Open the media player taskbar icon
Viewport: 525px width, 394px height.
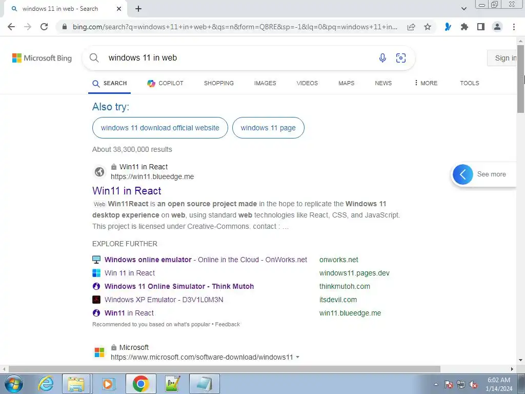(x=108, y=384)
